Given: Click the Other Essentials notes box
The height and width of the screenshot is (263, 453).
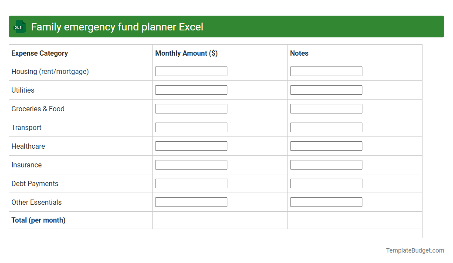Looking at the screenshot, I should [x=326, y=202].
